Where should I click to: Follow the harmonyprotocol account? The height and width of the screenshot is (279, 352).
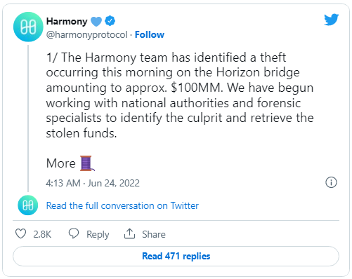[150, 34]
